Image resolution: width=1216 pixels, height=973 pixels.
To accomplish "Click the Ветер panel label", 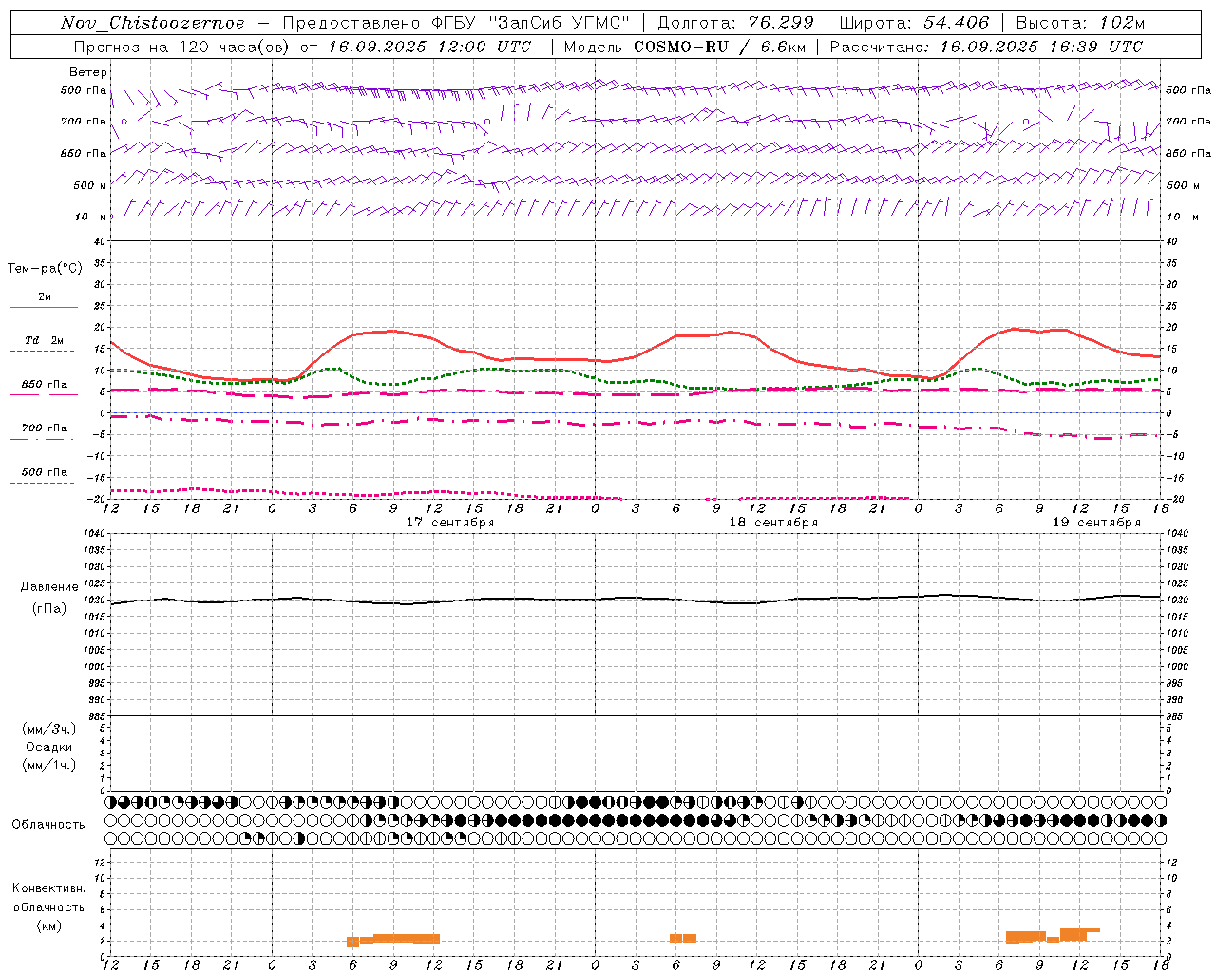I will (x=87, y=72).
